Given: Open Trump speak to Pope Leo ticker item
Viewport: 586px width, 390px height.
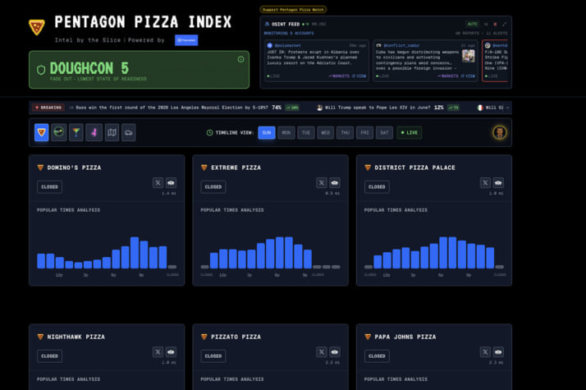Looking at the screenshot, I should 388,108.
